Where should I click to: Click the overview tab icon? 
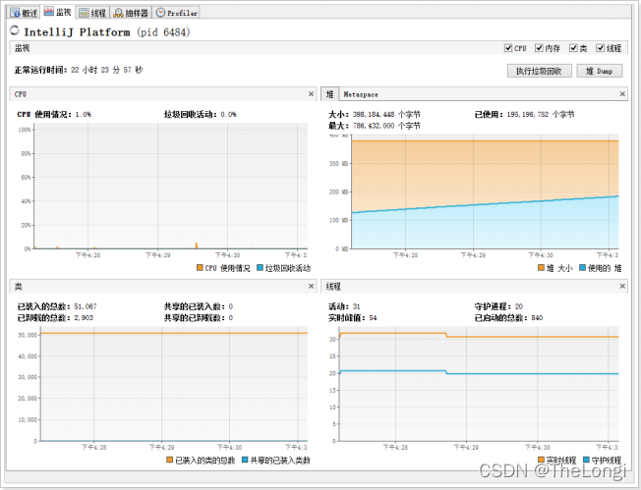[x=15, y=13]
